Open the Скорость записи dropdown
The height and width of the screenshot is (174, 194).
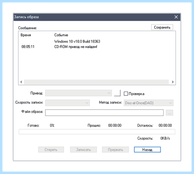[68, 103]
